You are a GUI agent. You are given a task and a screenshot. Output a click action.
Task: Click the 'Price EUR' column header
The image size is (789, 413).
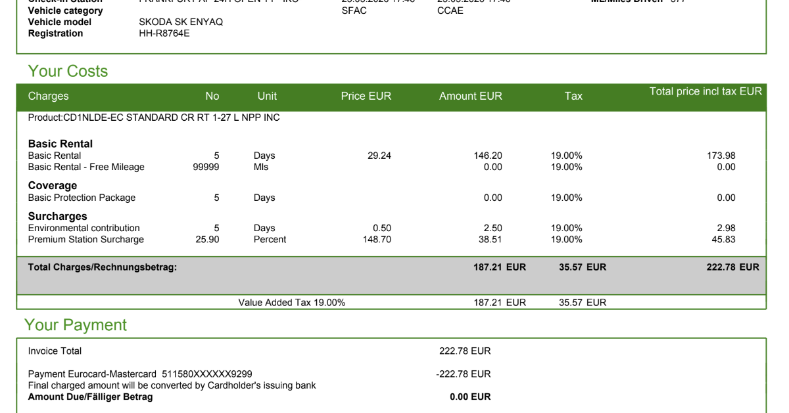[366, 96]
